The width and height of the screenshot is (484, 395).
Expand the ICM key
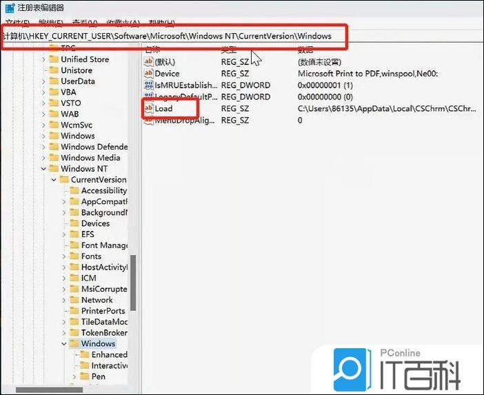(x=64, y=278)
